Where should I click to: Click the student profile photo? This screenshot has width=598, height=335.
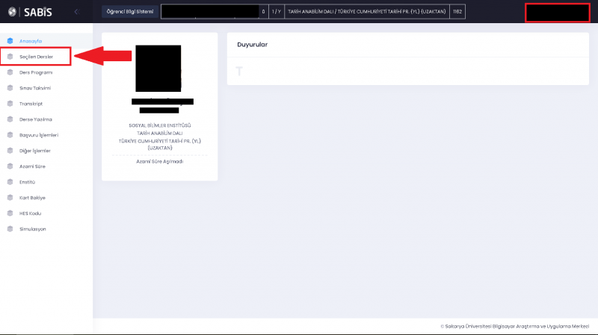tap(158, 69)
